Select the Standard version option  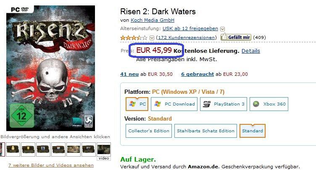coord(253,131)
